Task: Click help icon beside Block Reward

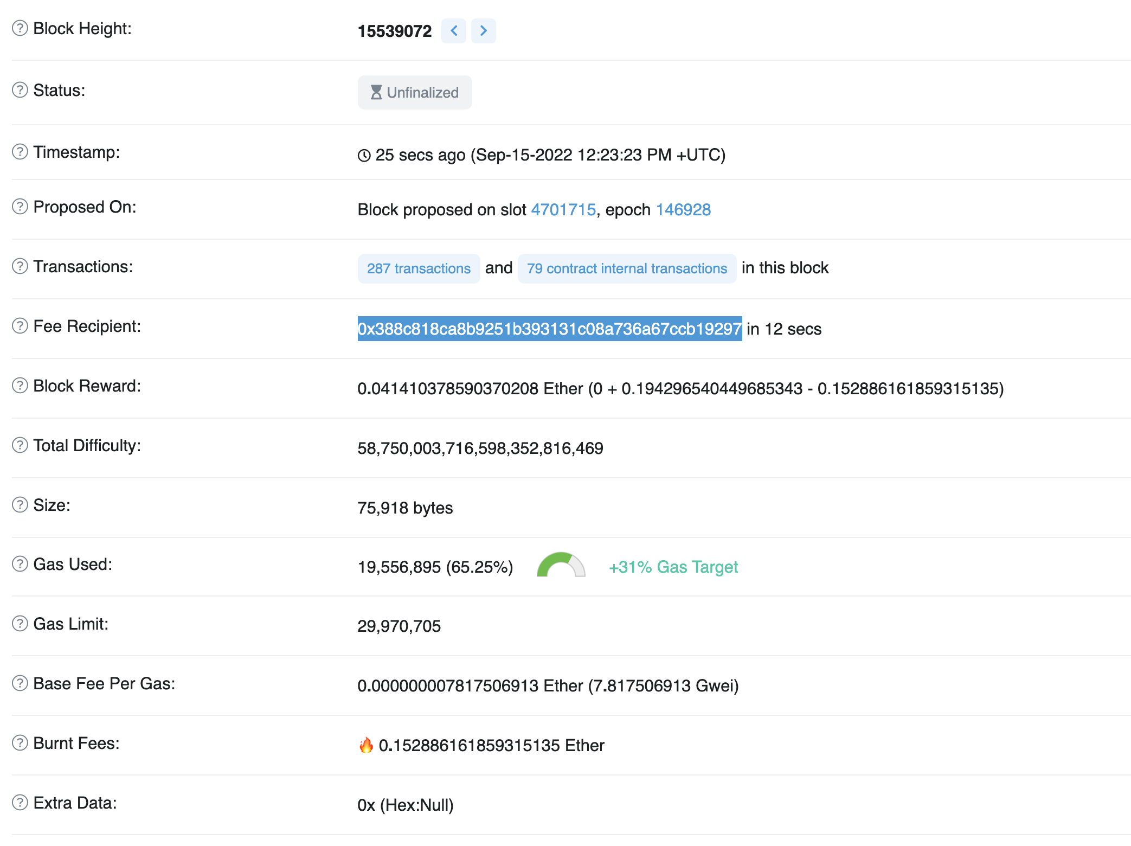Action: tap(20, 386)
